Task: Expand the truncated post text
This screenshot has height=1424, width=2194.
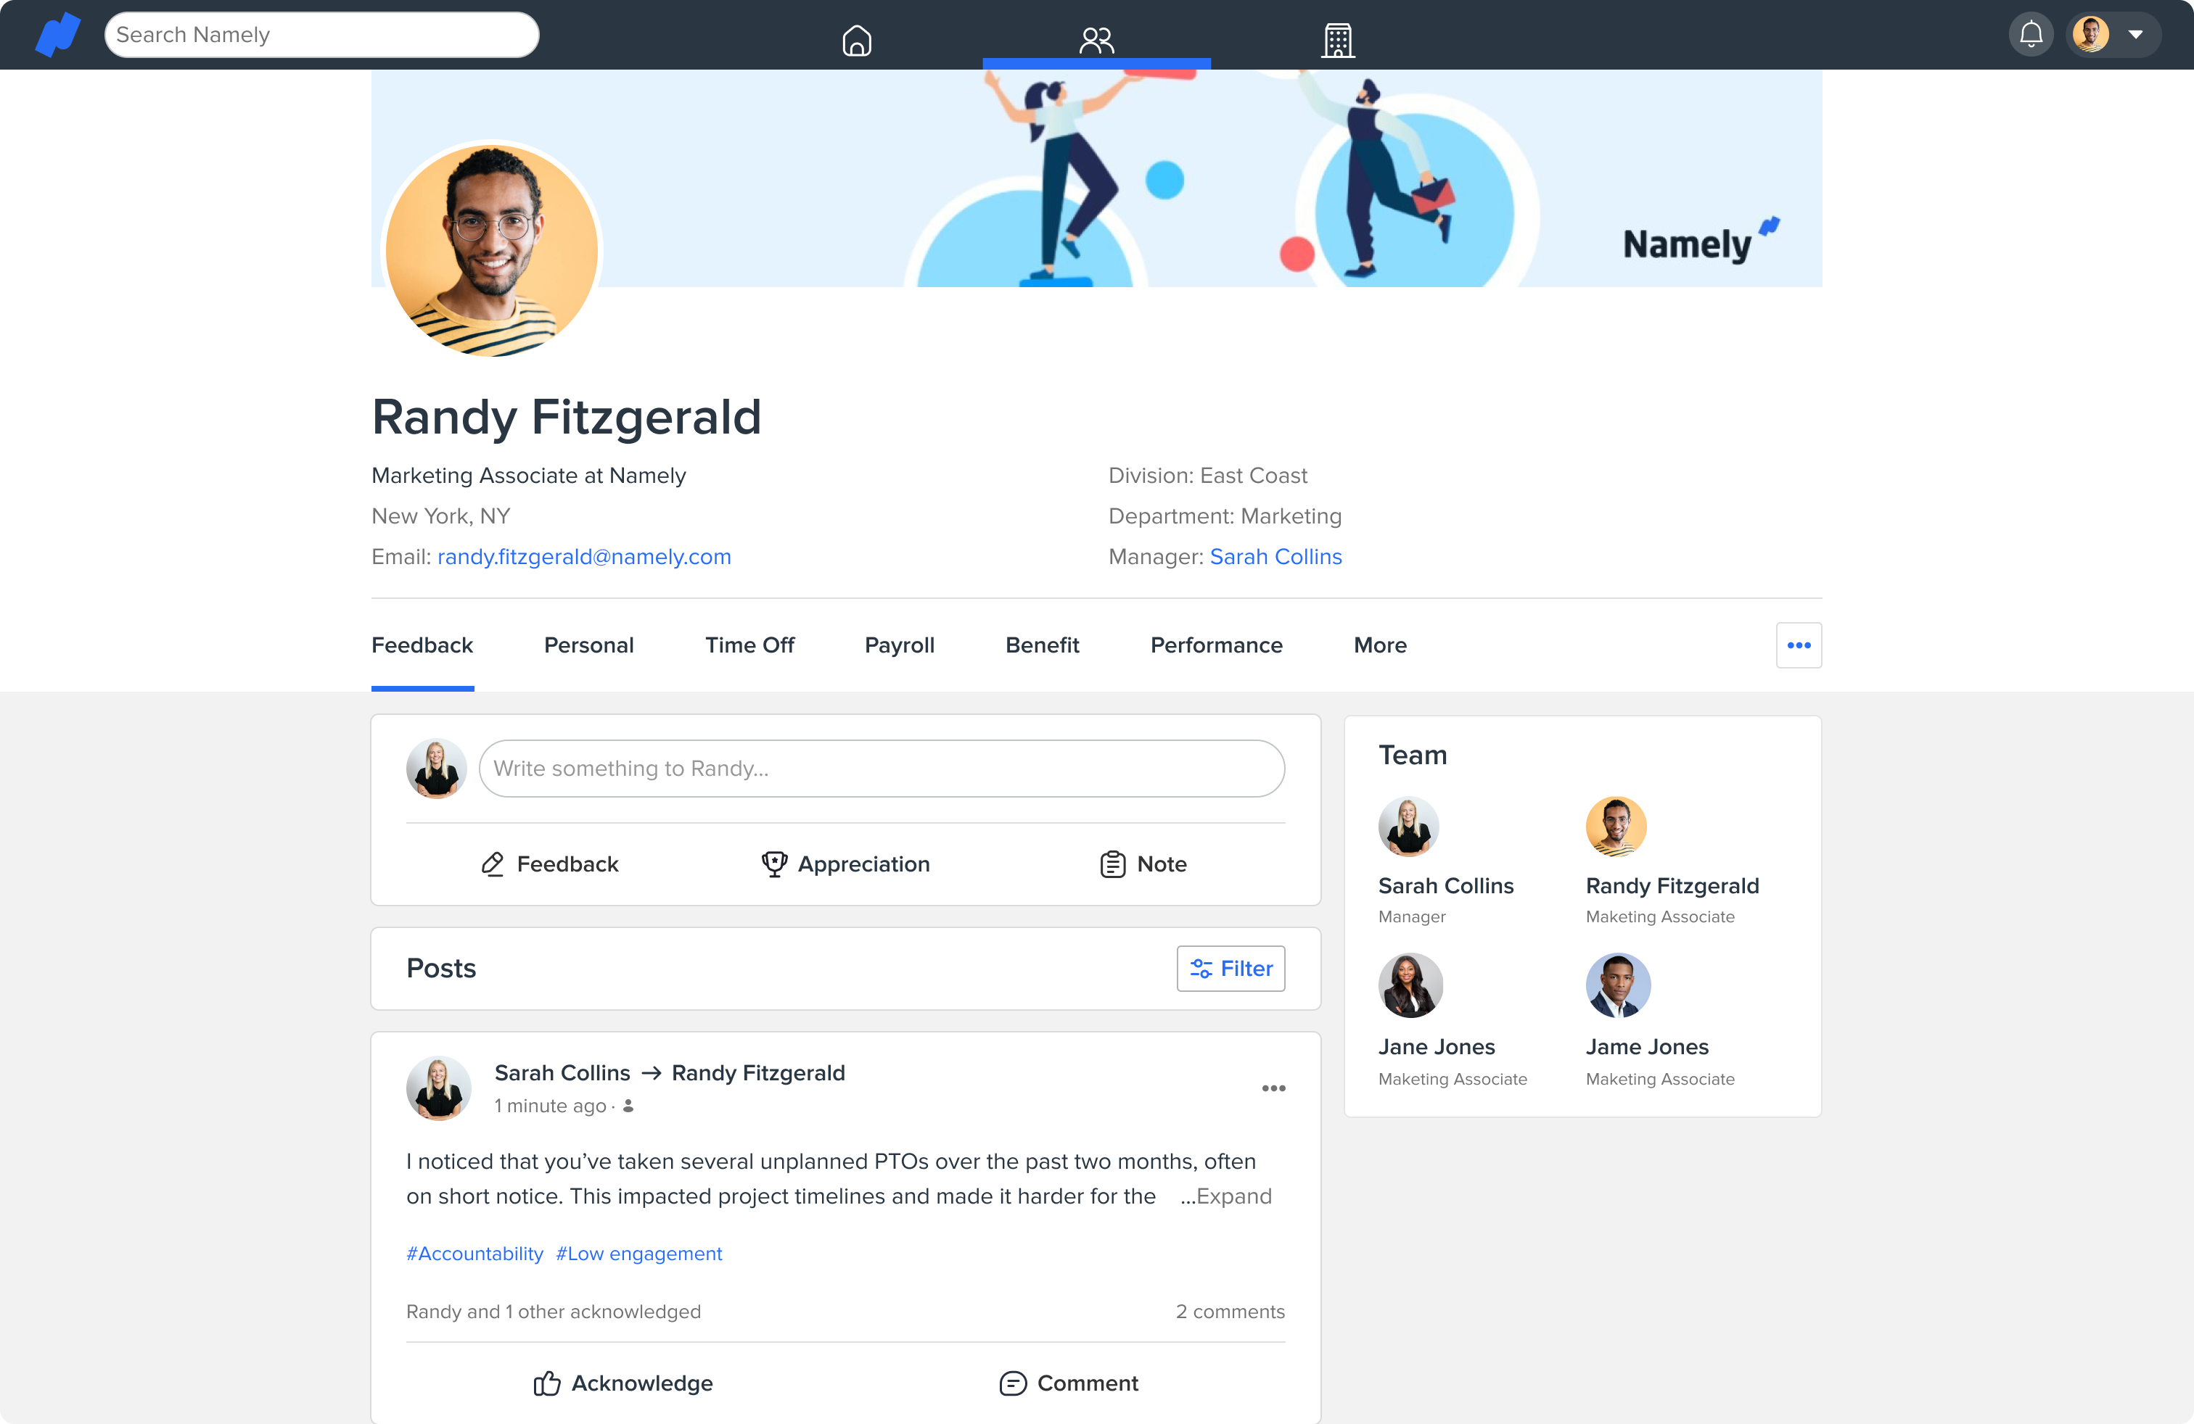Action: coord(1233,1196)
